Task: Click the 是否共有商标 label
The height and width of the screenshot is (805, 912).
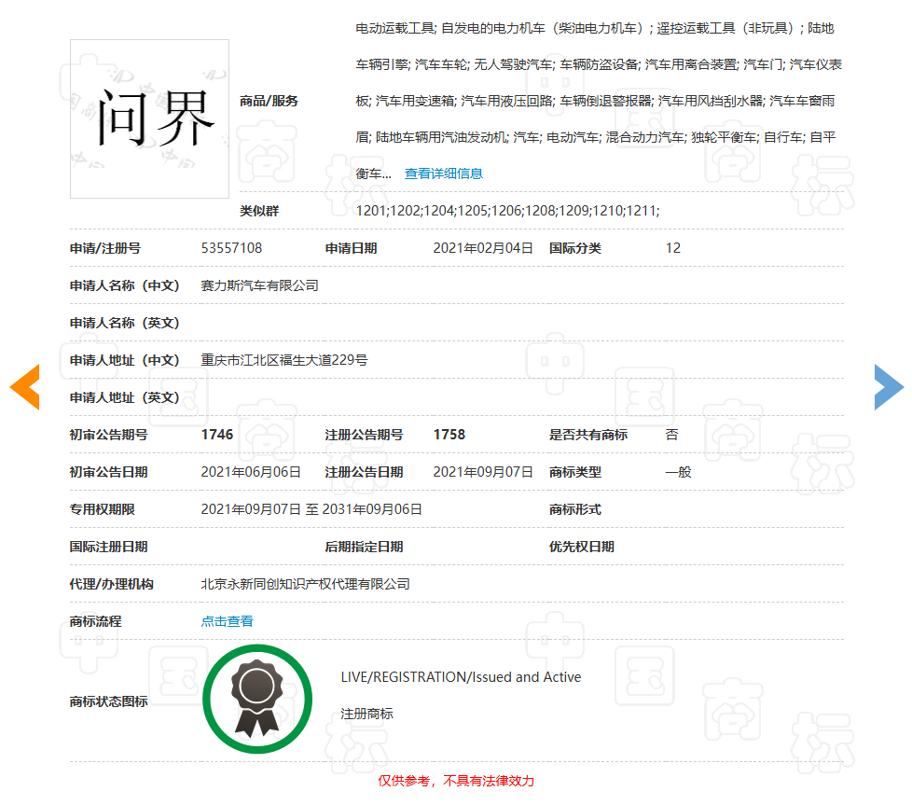Action: [x=588, y=435]
